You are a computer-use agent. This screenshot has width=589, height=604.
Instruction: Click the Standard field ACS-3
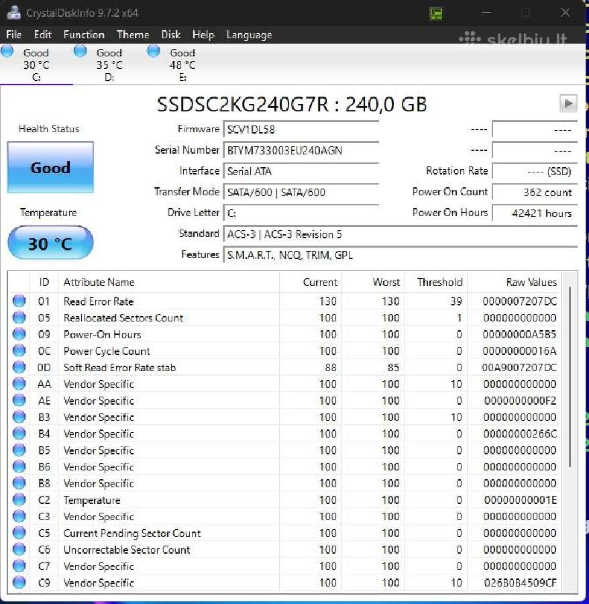(400, 234)
